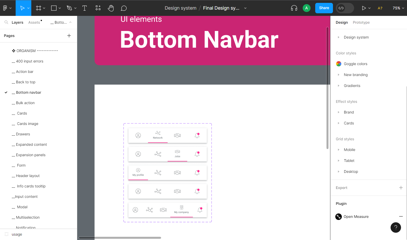Select the Frame tool

[39, 8]
